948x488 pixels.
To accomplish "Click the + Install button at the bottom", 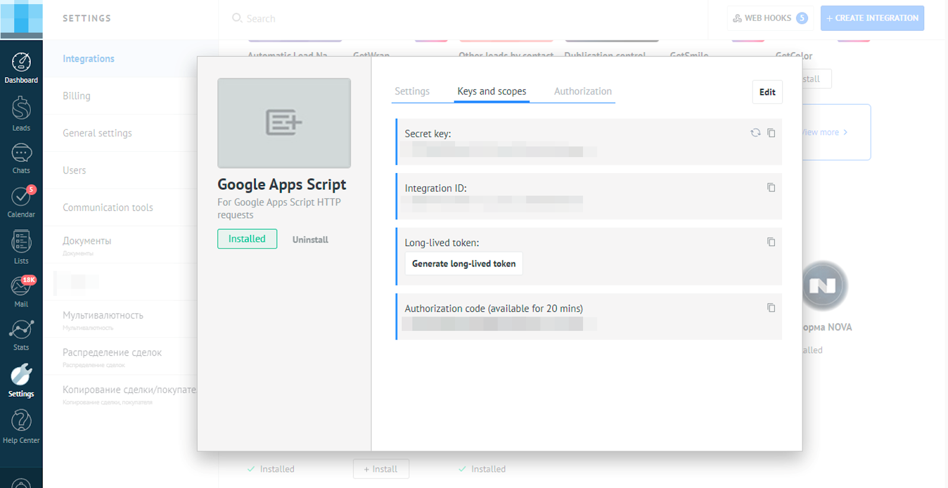I will point(381,469).
